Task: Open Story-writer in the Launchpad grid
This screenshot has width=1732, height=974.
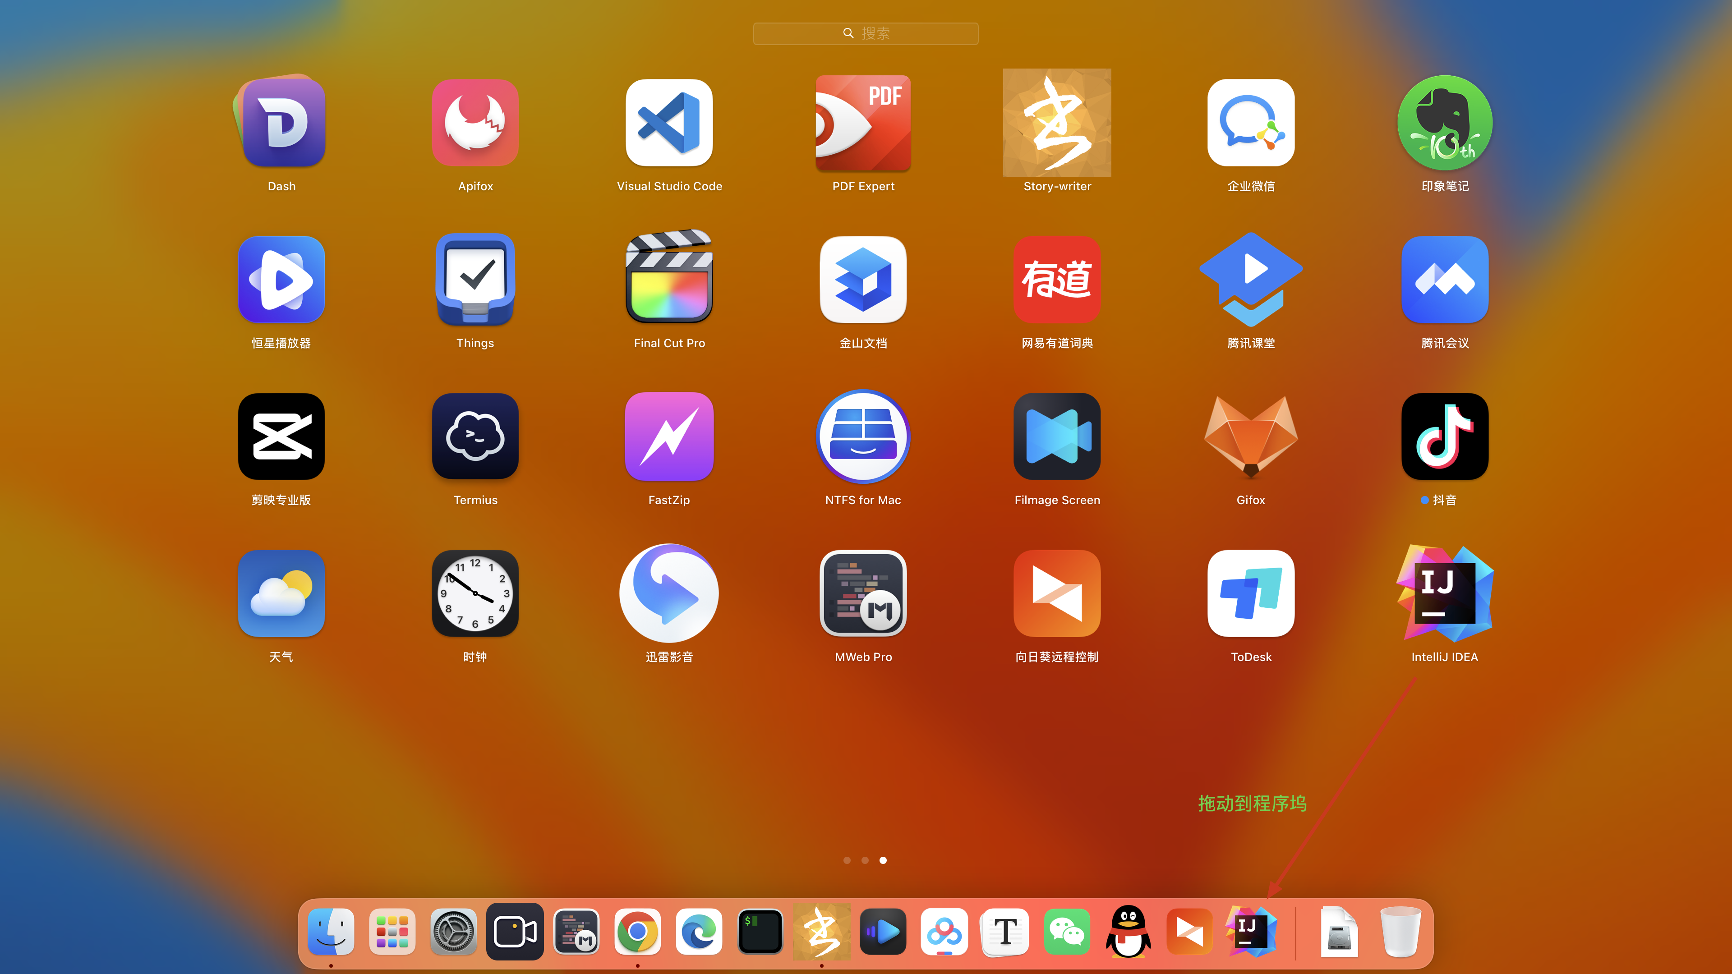Action: (1057, 122)
